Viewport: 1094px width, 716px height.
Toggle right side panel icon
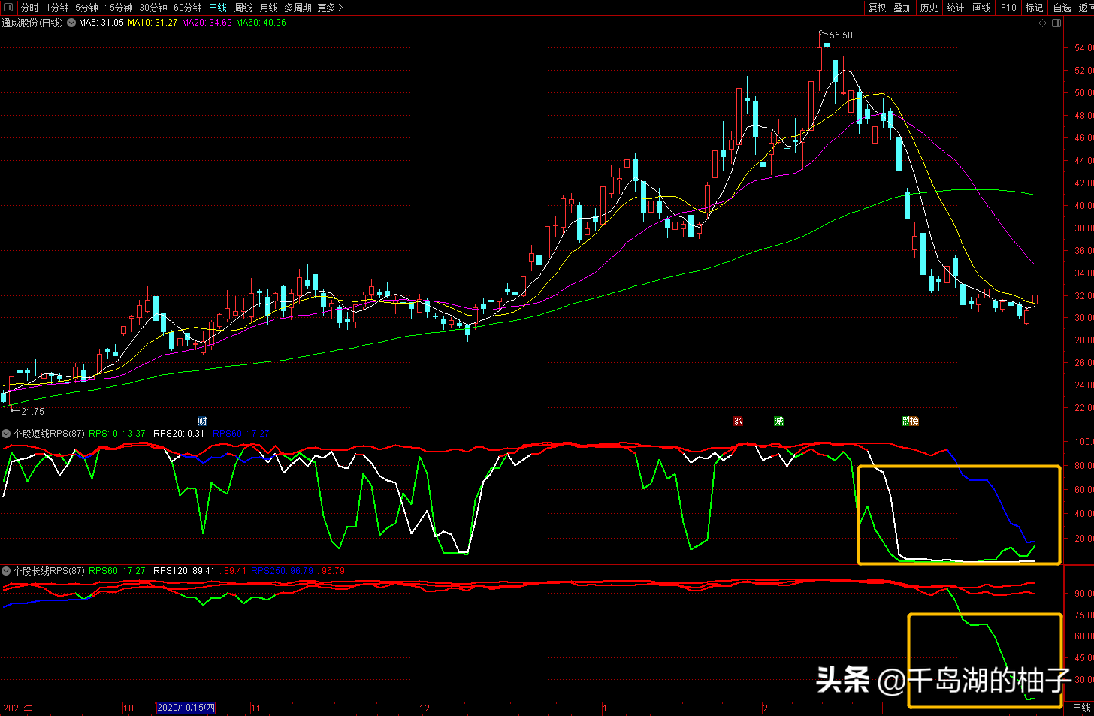1056,23
